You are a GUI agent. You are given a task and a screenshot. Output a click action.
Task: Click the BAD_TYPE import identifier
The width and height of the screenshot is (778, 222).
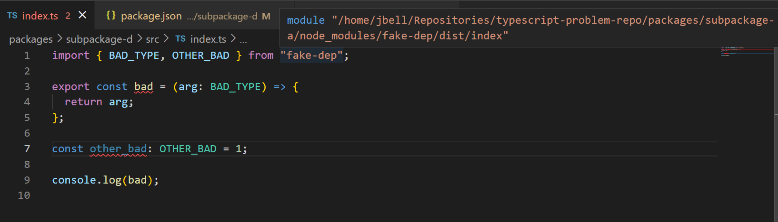pos(134,55)
